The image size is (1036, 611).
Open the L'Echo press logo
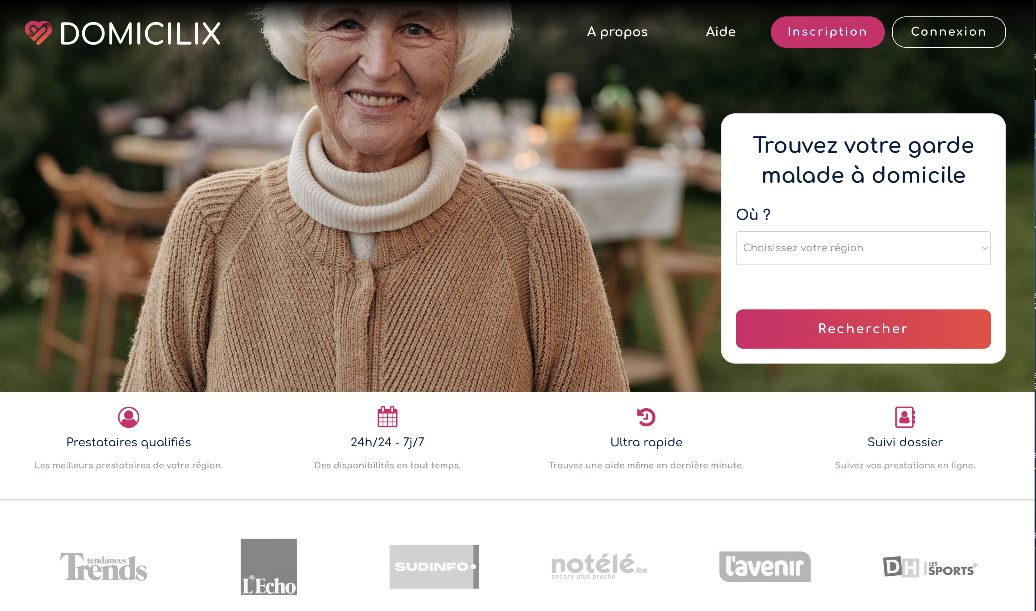tap(268, 566)
